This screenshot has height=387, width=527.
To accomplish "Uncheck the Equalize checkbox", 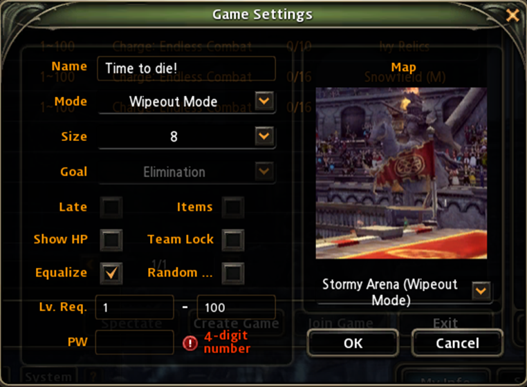I will (x=111, y=273).
